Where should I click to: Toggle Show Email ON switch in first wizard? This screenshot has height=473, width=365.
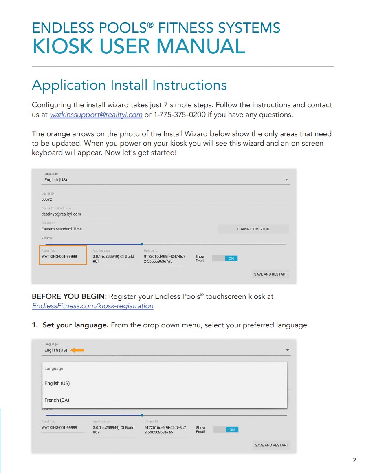coord(224,259)
